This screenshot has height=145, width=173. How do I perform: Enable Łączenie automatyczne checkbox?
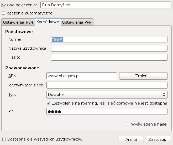[x=4, y=13]
